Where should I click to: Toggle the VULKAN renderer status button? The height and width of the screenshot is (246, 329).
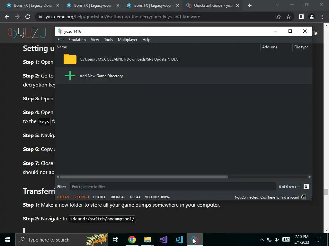coord(63,197)
